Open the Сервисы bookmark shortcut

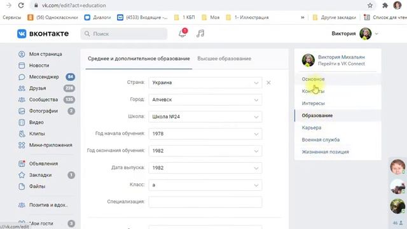[11, 17]
